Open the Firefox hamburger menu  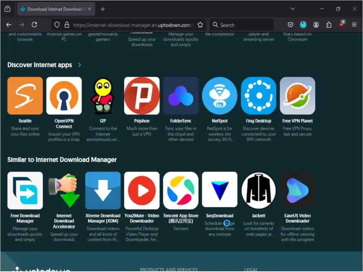[354, 25]
